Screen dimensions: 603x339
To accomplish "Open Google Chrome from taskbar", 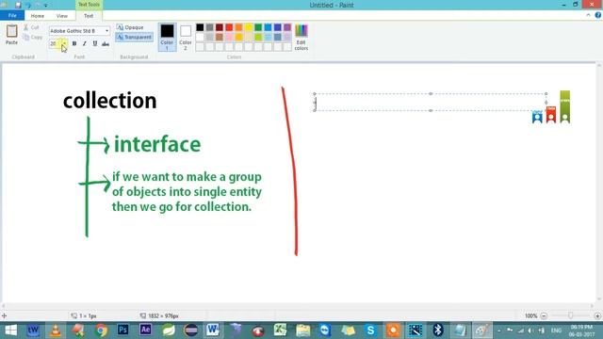I will coord(101,331).
